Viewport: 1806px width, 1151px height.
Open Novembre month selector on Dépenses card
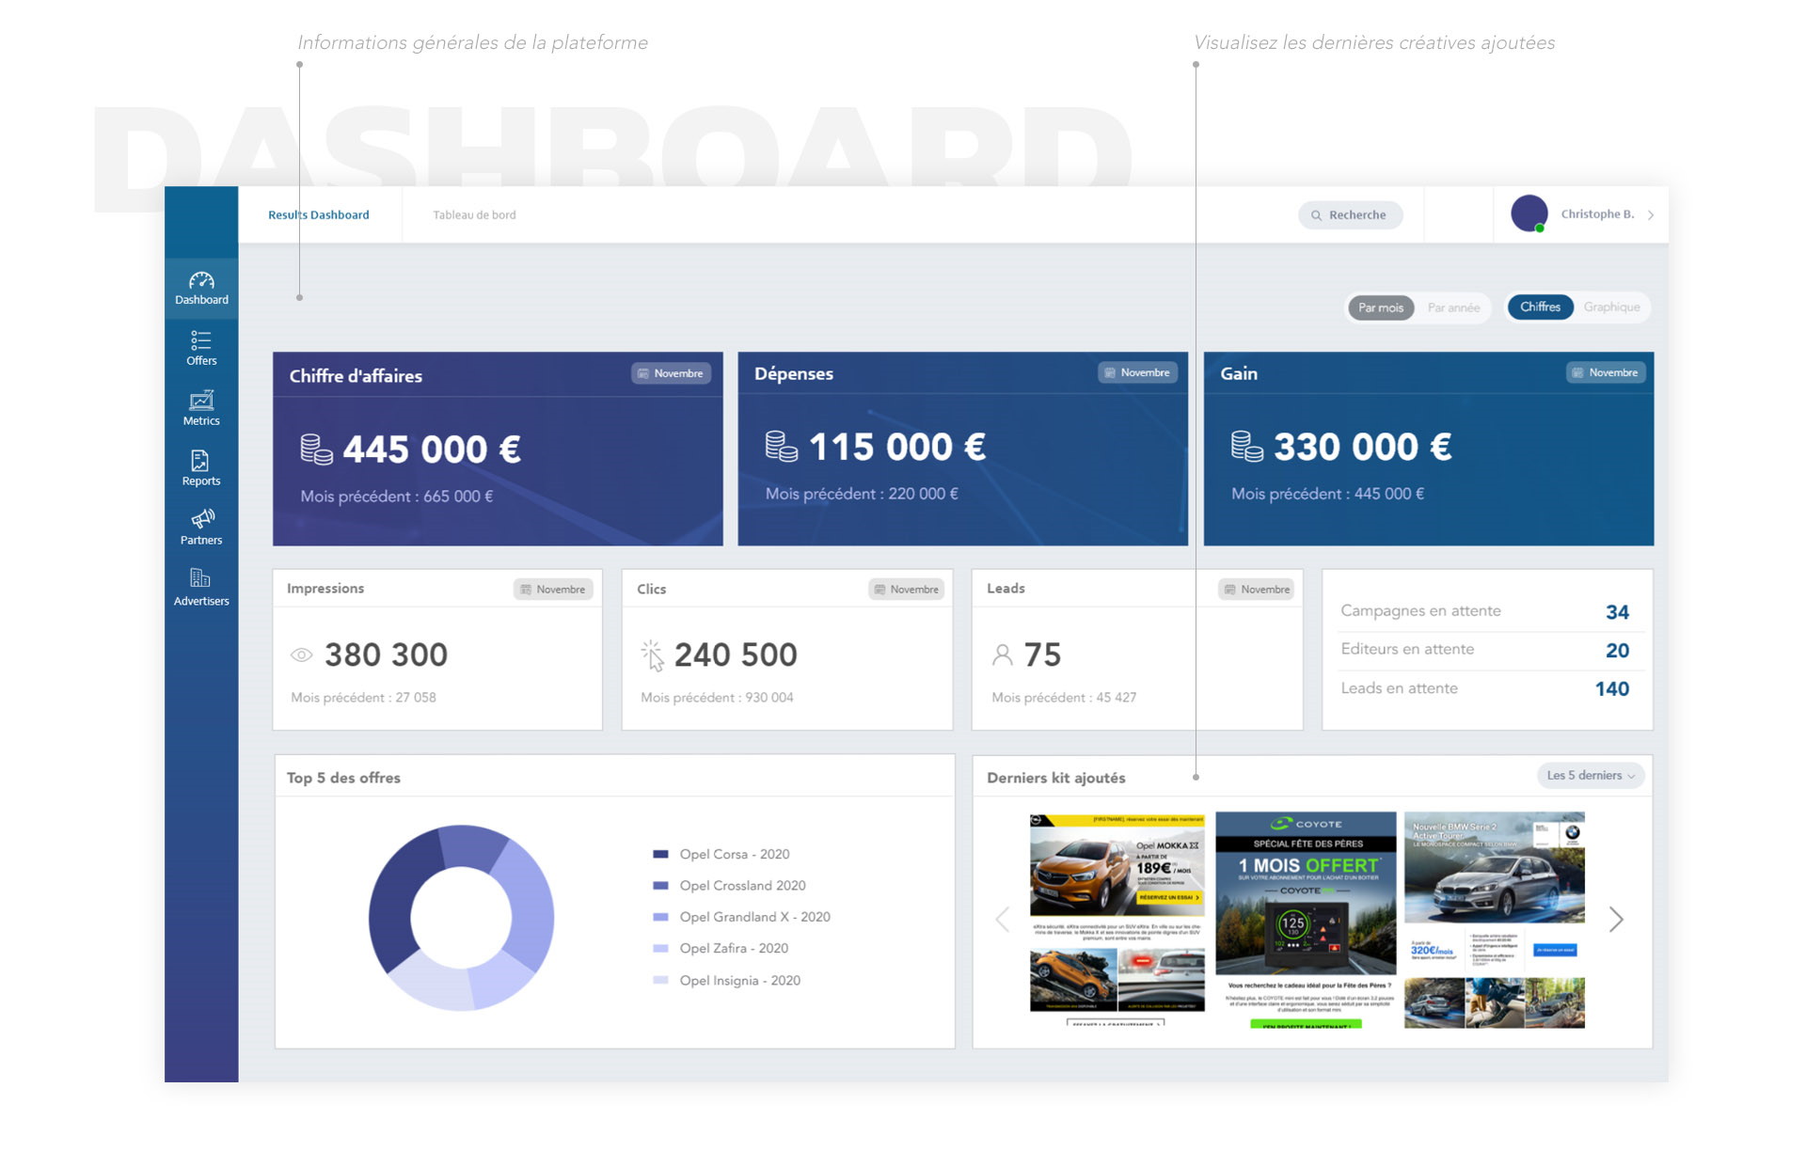[1137, 372]
